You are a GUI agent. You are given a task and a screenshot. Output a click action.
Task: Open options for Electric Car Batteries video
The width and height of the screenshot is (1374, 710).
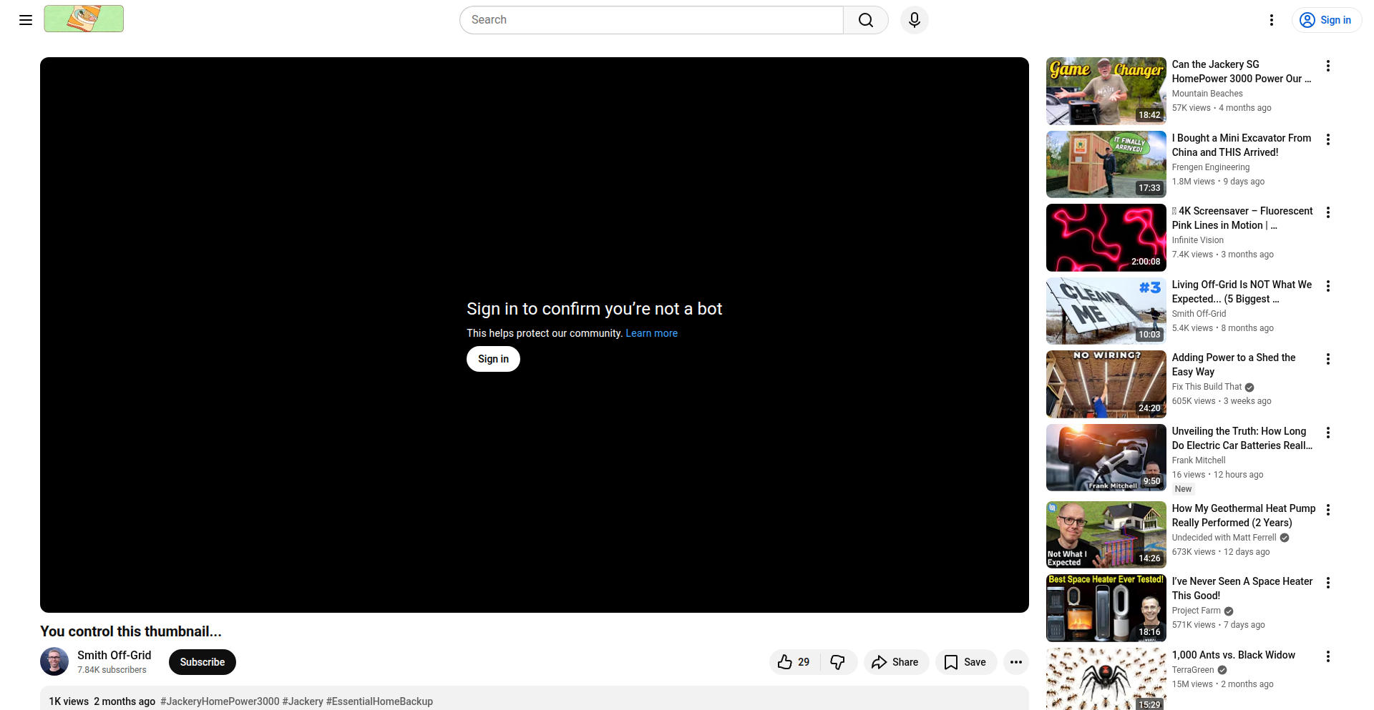(x=1328, y=433)
